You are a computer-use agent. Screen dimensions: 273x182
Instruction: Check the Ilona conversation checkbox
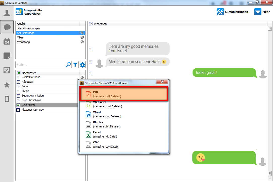pos(18,86)
